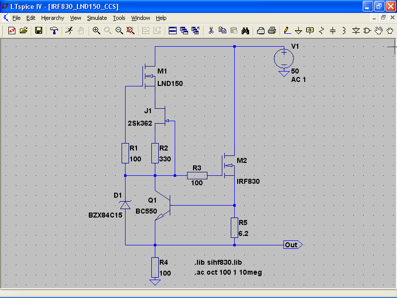Click the LTspice document icon in menu bar
The image size is (397, 298).
(5, 18)
